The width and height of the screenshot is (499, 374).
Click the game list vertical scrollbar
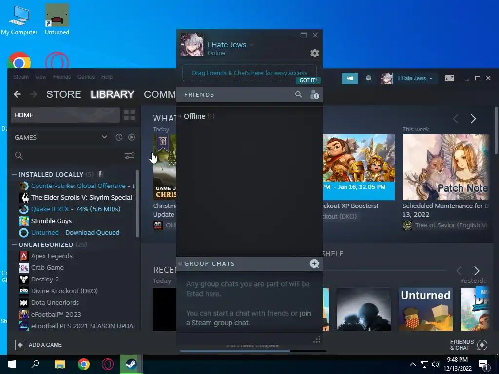pyautogui.click(x=137, y=204)
